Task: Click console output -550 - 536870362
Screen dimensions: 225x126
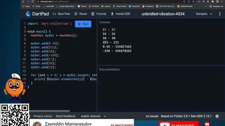Action: pyautogui.click(x=117, y=51)
